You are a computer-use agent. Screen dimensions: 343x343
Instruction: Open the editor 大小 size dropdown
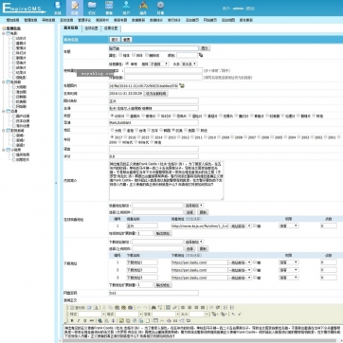[199, 314]
